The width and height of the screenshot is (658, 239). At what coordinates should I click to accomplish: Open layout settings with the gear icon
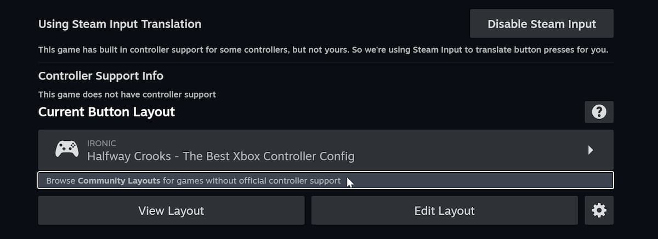599,210
